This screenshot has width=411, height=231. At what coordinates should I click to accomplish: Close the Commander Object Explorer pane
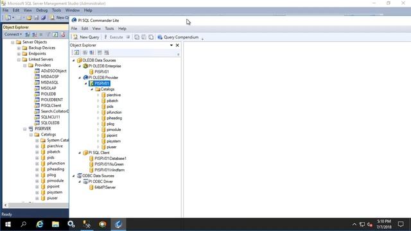[x=177, y=45]
